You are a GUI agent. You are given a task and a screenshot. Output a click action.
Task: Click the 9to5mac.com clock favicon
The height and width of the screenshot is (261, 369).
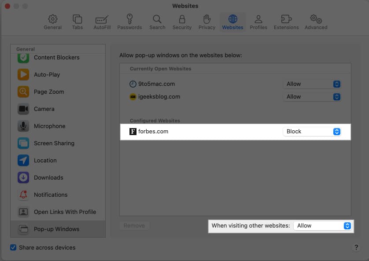[133, 84]
